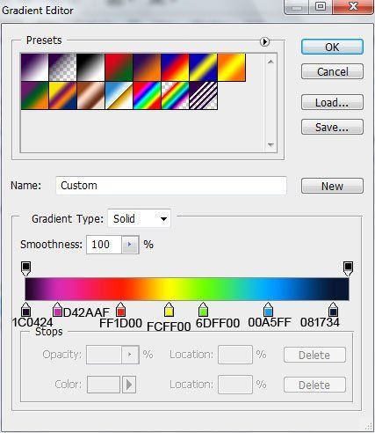Click the gradient bar to add stop
375x433 pixels.
point(187,289)
